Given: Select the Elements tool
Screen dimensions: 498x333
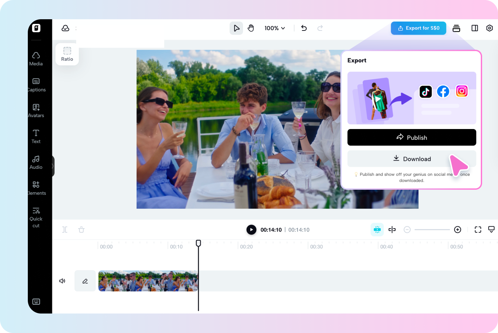Looking at the screenshot, I should click(36, 188).
